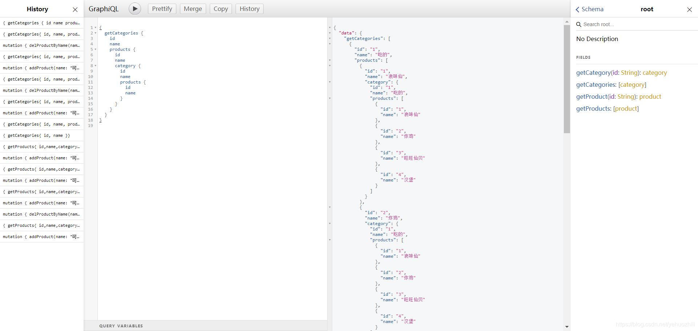This screenshot has height=331, width=698.
Task: Click the No Description text
Action: coord(597,39)
